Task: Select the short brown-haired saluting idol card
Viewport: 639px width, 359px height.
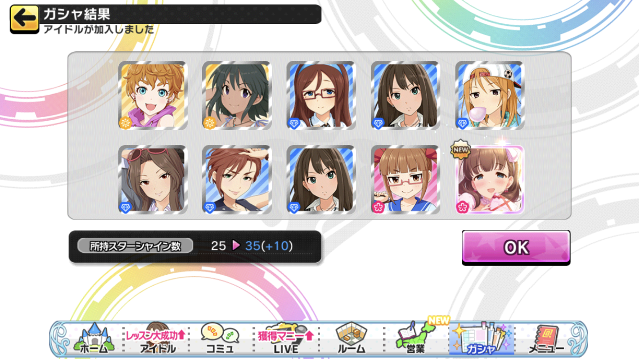Action: coord(237,179)
